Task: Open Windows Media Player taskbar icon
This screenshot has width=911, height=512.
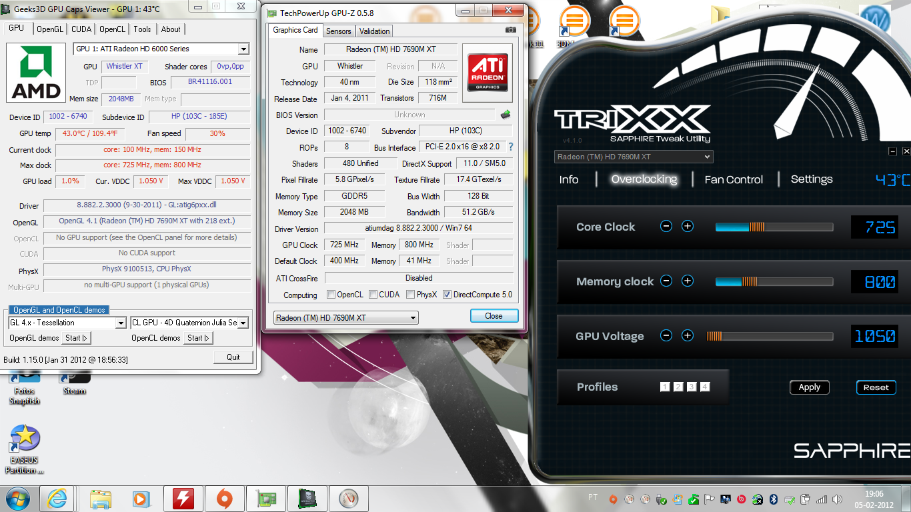Action: coord(141,499)
